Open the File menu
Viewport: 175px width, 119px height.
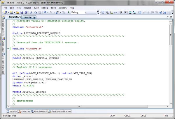(5, 8)
